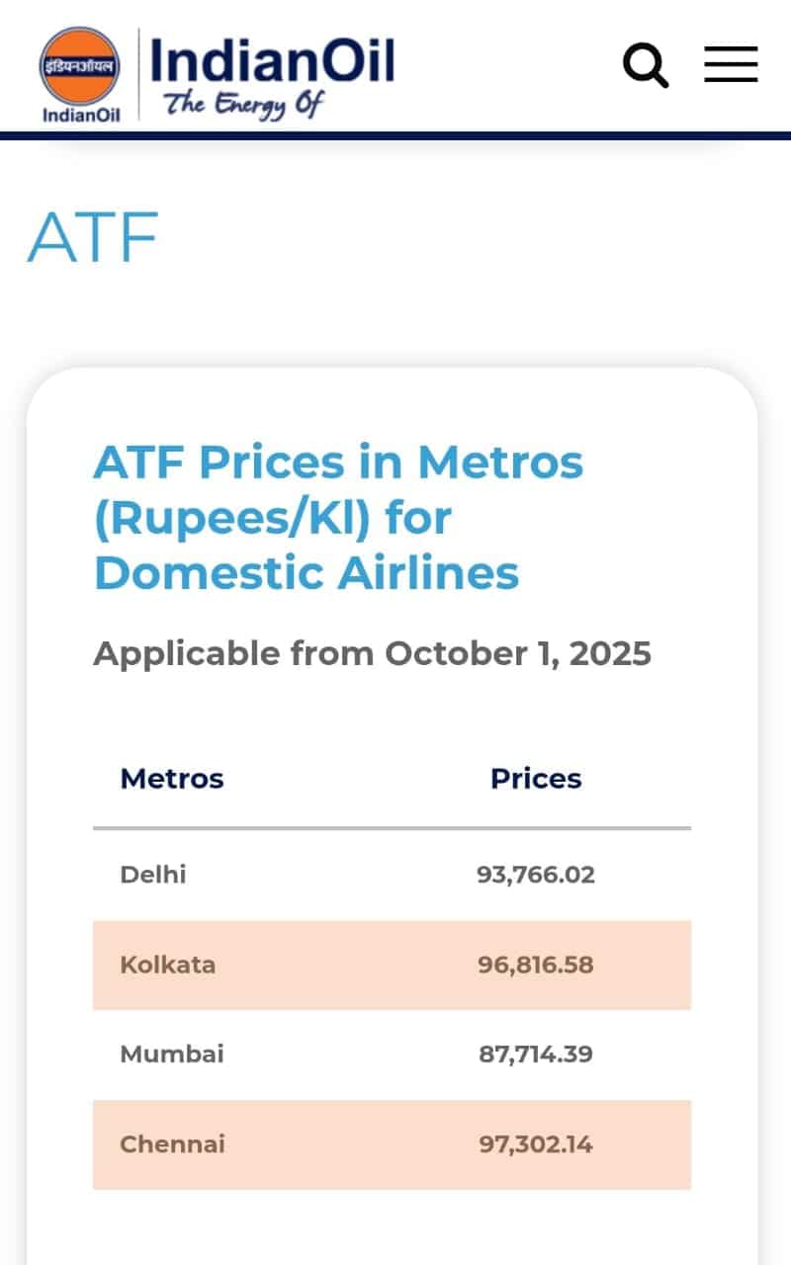Click Kolkata price 96,816.58
The height and width of the screenshot is (1265, 791).
[536, 965]
